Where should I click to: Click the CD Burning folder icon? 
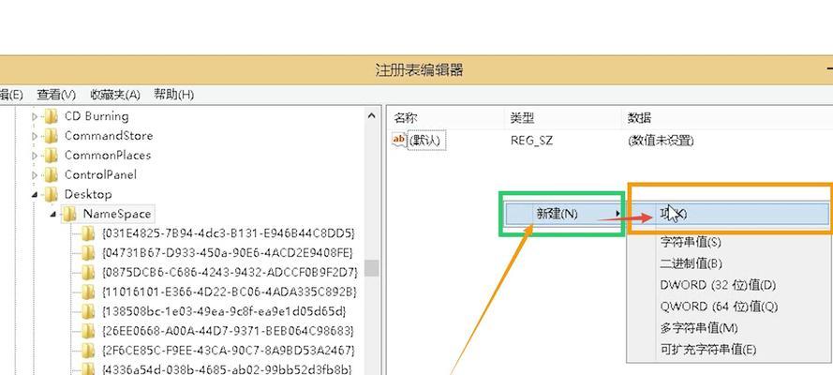click(x=51, y=116)
